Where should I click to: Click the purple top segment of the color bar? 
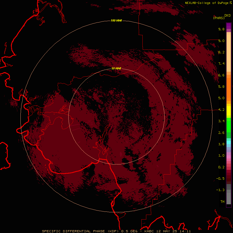(229, 26)
